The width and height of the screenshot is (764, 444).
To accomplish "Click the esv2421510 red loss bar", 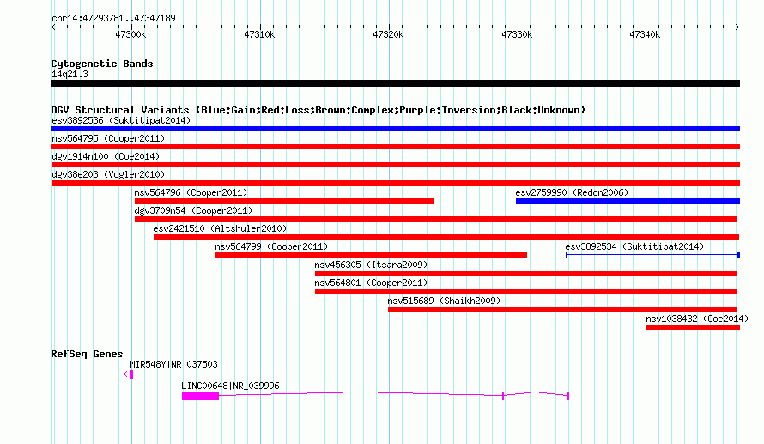I will point(446,237).
